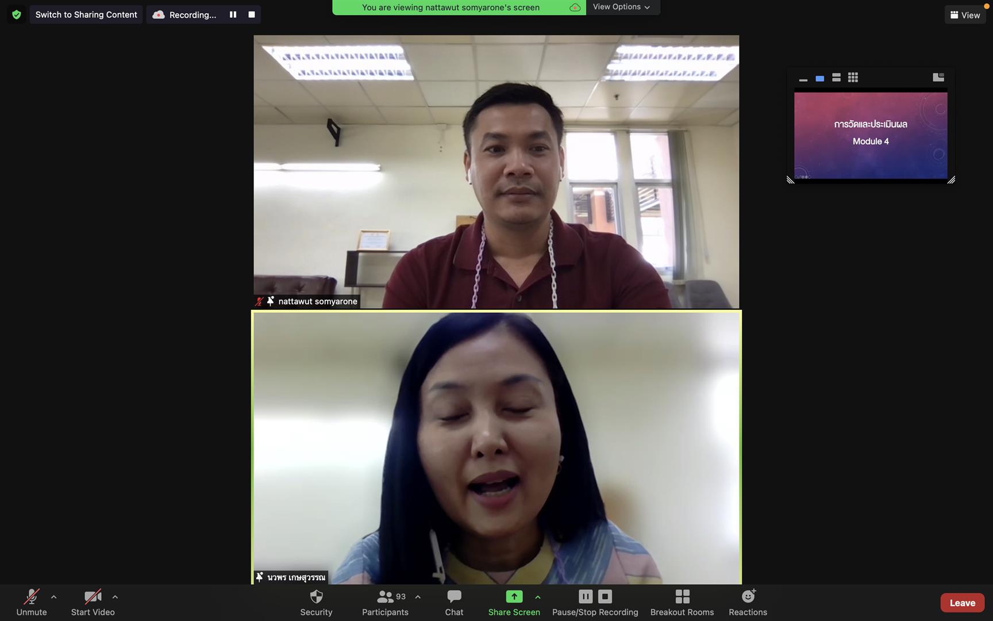Click the green Share Screen button

pos(514,603)
